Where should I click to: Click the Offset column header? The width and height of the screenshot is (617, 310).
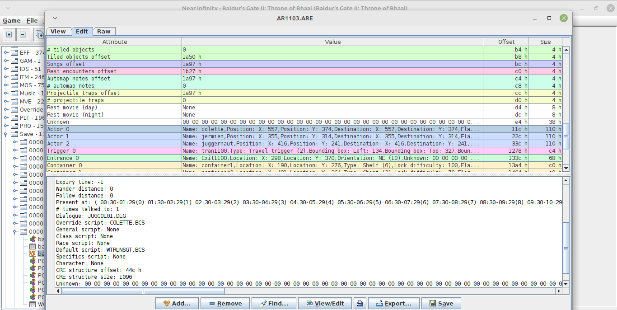506,42
